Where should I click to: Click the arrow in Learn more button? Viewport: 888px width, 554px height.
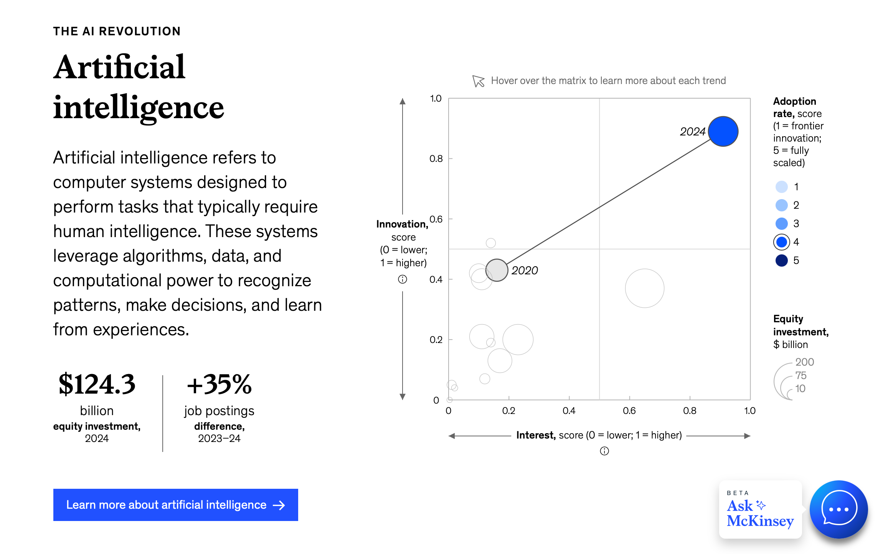tap(279, 505)
